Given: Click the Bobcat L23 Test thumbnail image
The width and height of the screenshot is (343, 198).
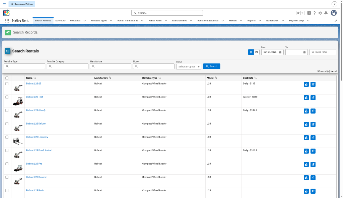Looking at the screenshot, I should click(18, 101).
